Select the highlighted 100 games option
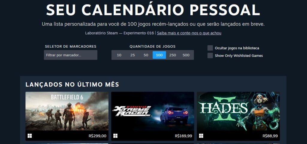 pyautogui.click(x=159, y=55)
